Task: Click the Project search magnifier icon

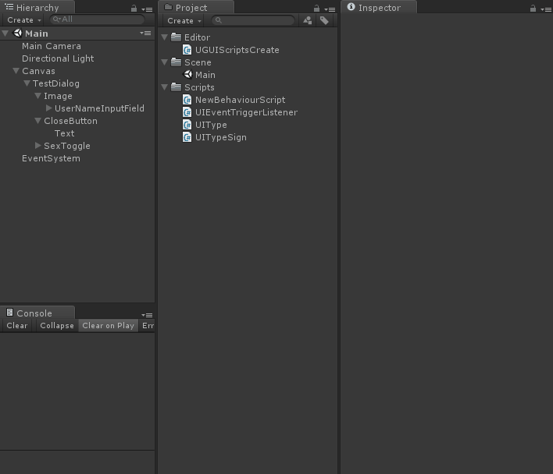Action: (x=218, y=20)
